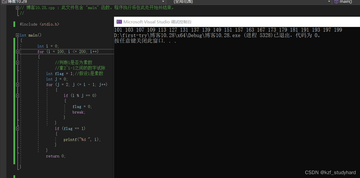Click the comment //拿2~i-1之间的数字试除
Screen dimensions: 360x178
80,68
